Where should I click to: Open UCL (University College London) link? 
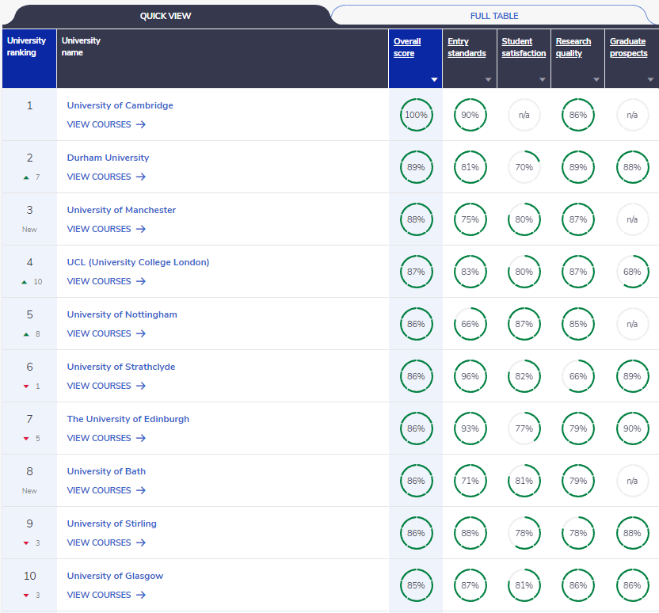pos(139,262)
